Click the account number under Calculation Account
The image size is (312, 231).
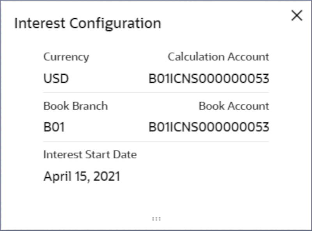(209, 79)
